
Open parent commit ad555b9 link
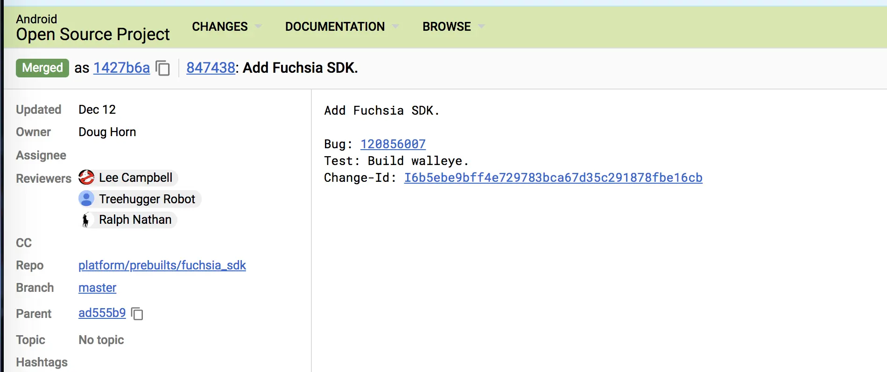tap(102, 313)
